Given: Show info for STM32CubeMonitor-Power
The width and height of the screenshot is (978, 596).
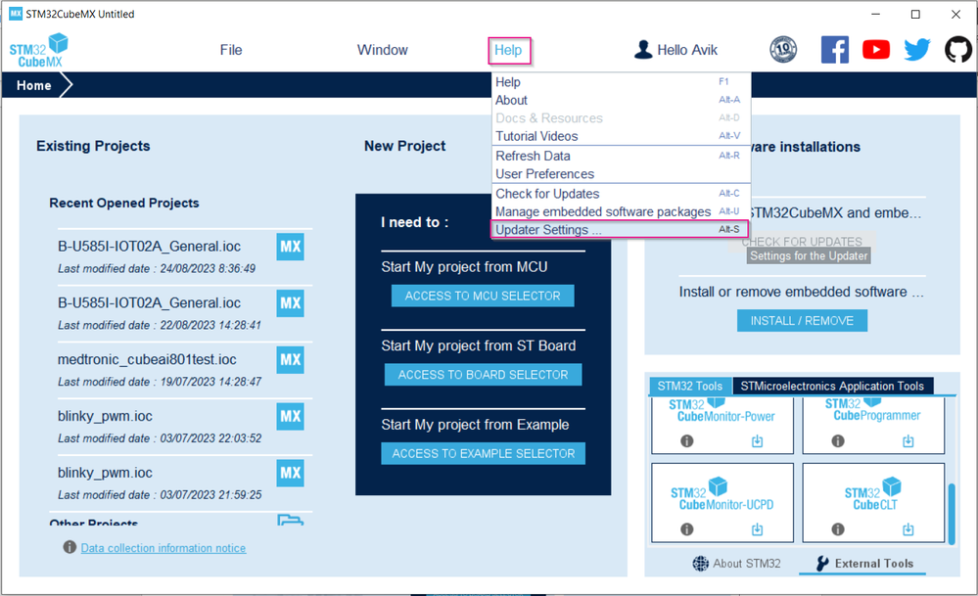Looking at the screenshot, I should [686, 440].
